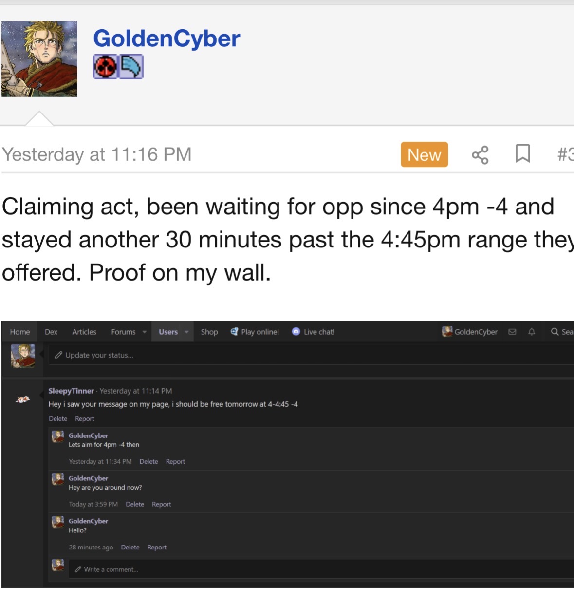Open the GoldenCyber account menu
This screenshot has width=574, height=605.
point(470,332)
